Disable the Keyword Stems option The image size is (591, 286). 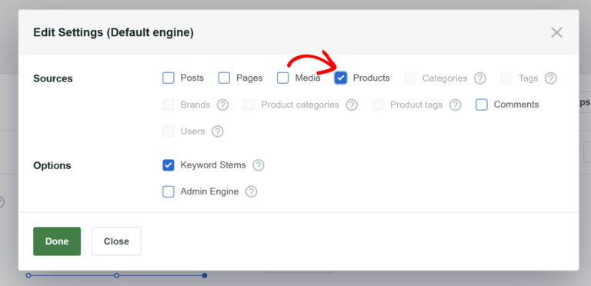click(x=168, y=165)
